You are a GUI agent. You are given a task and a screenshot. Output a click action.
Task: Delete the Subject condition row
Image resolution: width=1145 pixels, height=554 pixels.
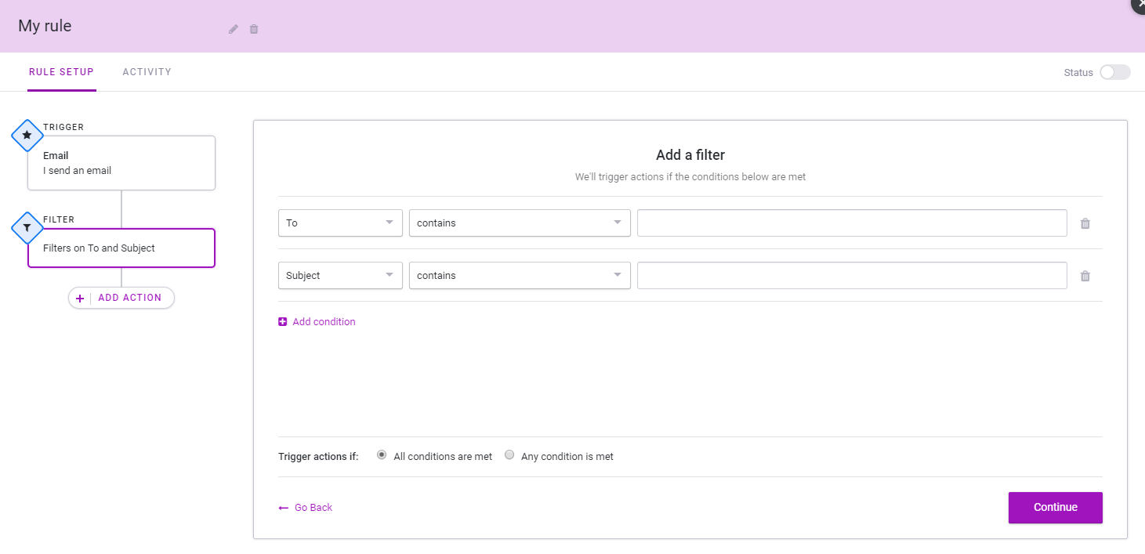[x=1085, y=276]
